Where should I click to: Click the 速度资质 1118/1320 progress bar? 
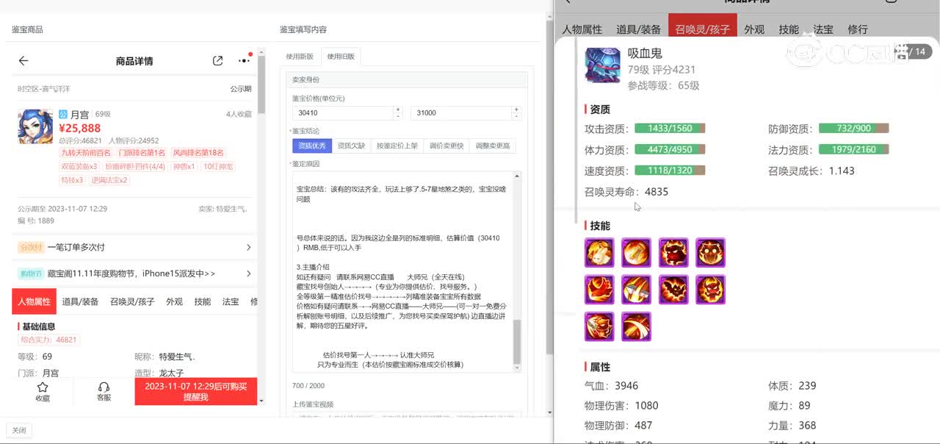tap(670, 171)
